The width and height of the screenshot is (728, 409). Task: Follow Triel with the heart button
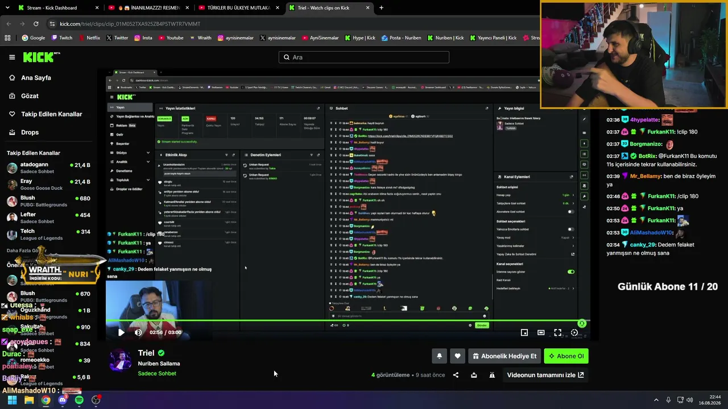pyautogui.click(x=457, y=356)
